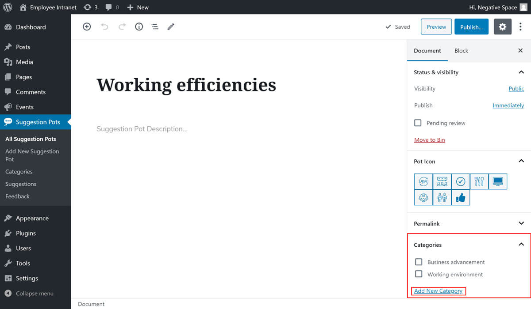Switch to the Block tab
The width and height of the screenshot is (531, 309).
(x=461, y=51)
